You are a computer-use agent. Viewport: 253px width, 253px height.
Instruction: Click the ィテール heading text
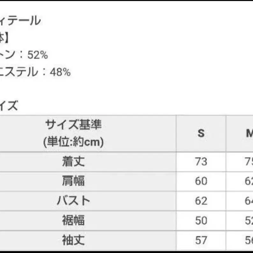(x=20, y=21)
